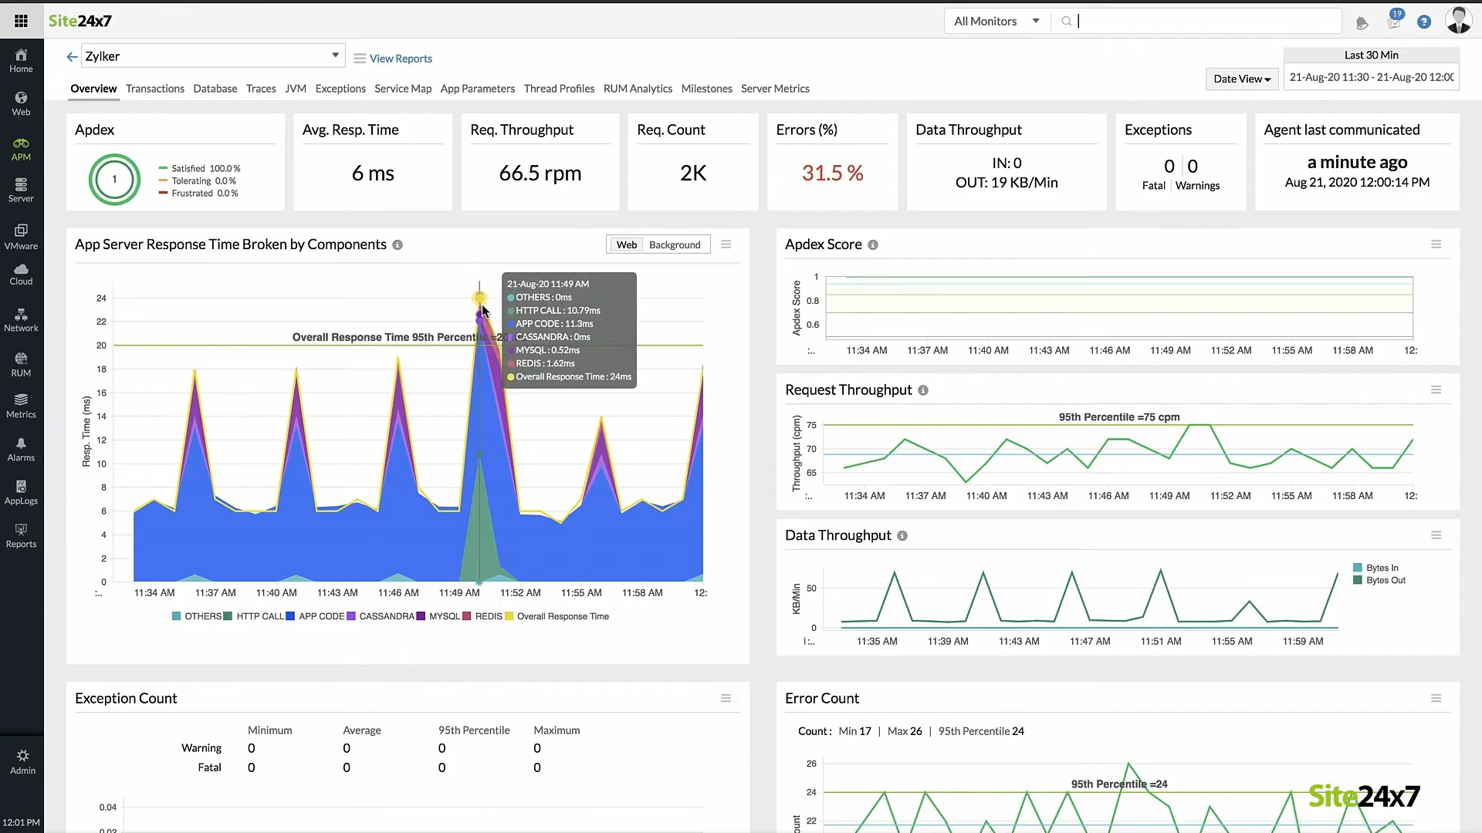The width and height of the screenshot is (1482, 833).
Task: Switch to the JVM tab
Action: (x=296, y=89)
